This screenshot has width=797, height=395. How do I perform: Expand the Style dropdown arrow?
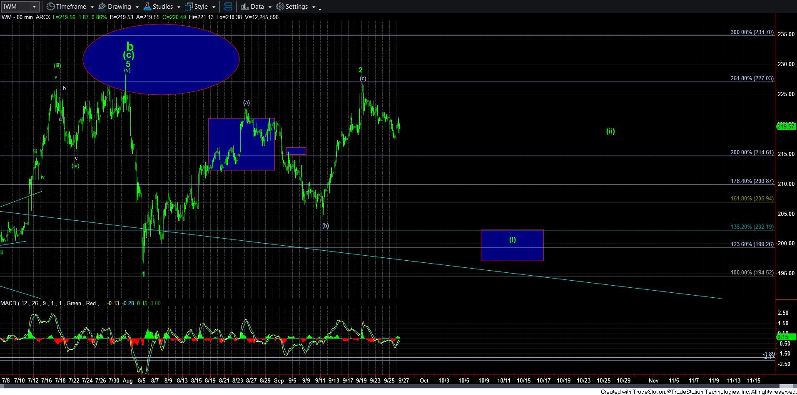[213, 7]
